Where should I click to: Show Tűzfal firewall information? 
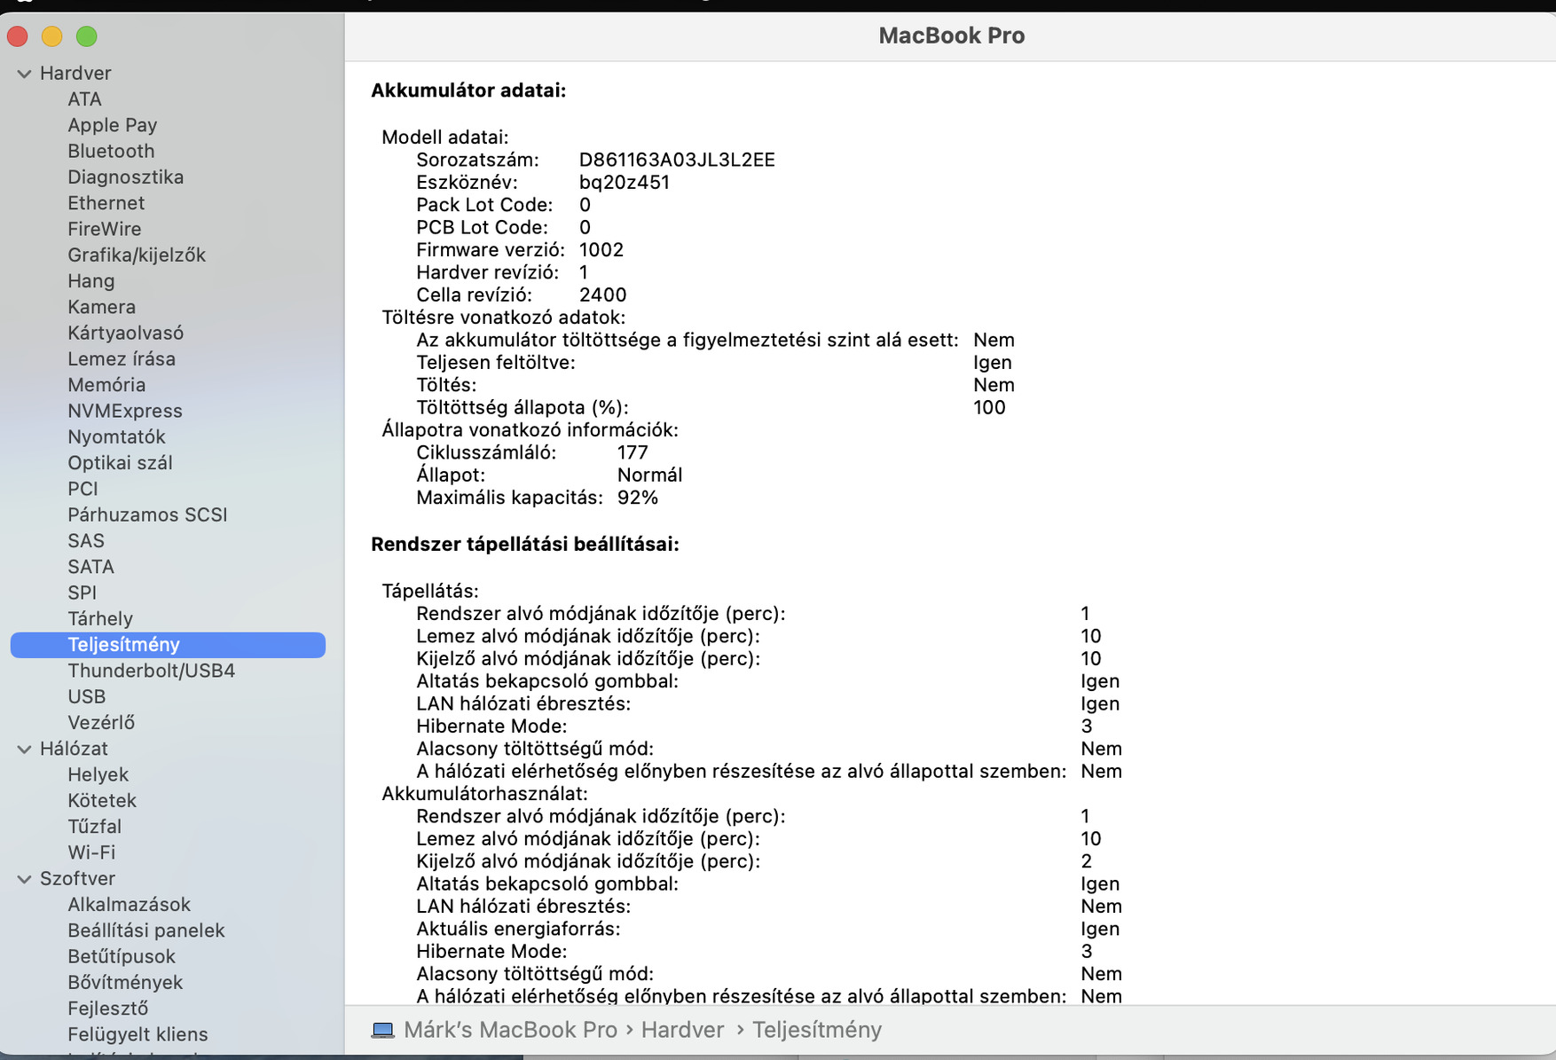pos(94,826)
